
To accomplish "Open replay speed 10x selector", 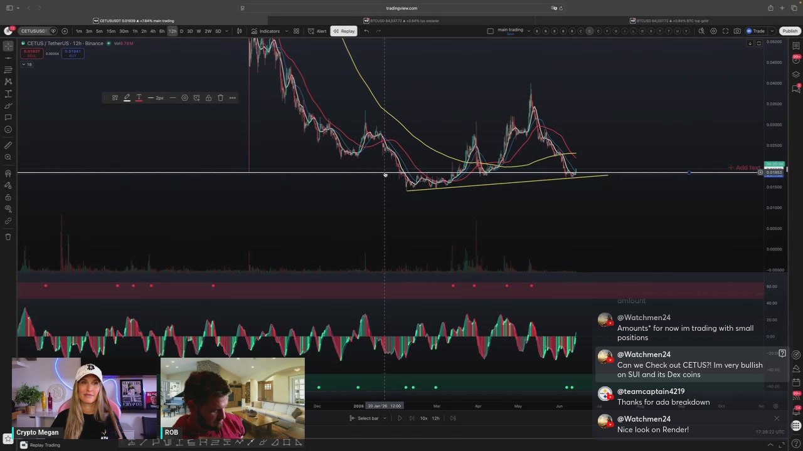I will [x=424, y=418].
